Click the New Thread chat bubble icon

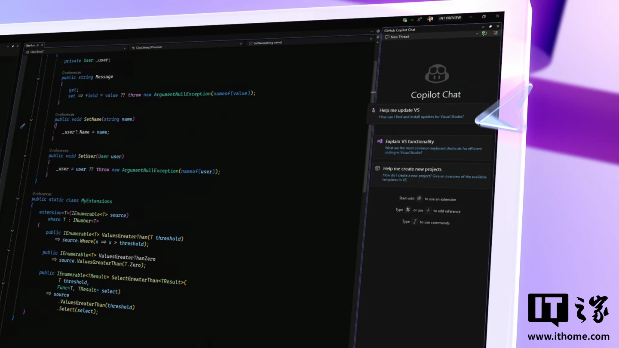pyautogui.click(x=388, y=37)
